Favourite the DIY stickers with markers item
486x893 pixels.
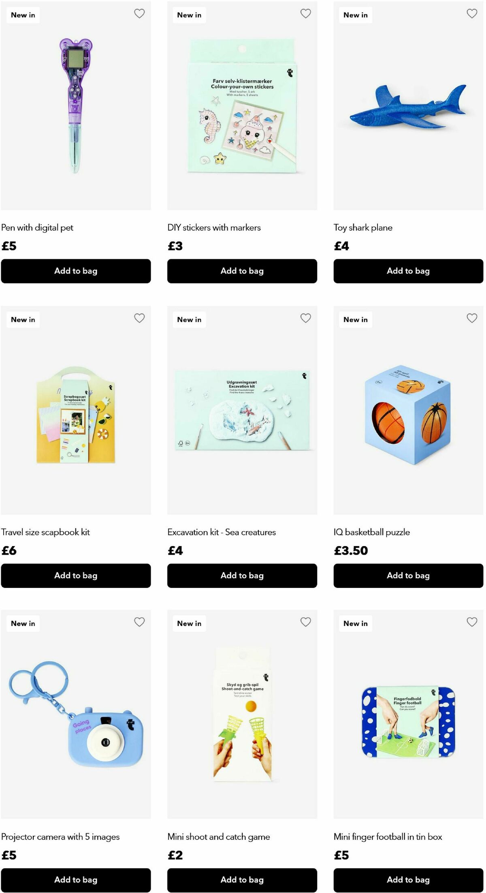pos(306,13)
